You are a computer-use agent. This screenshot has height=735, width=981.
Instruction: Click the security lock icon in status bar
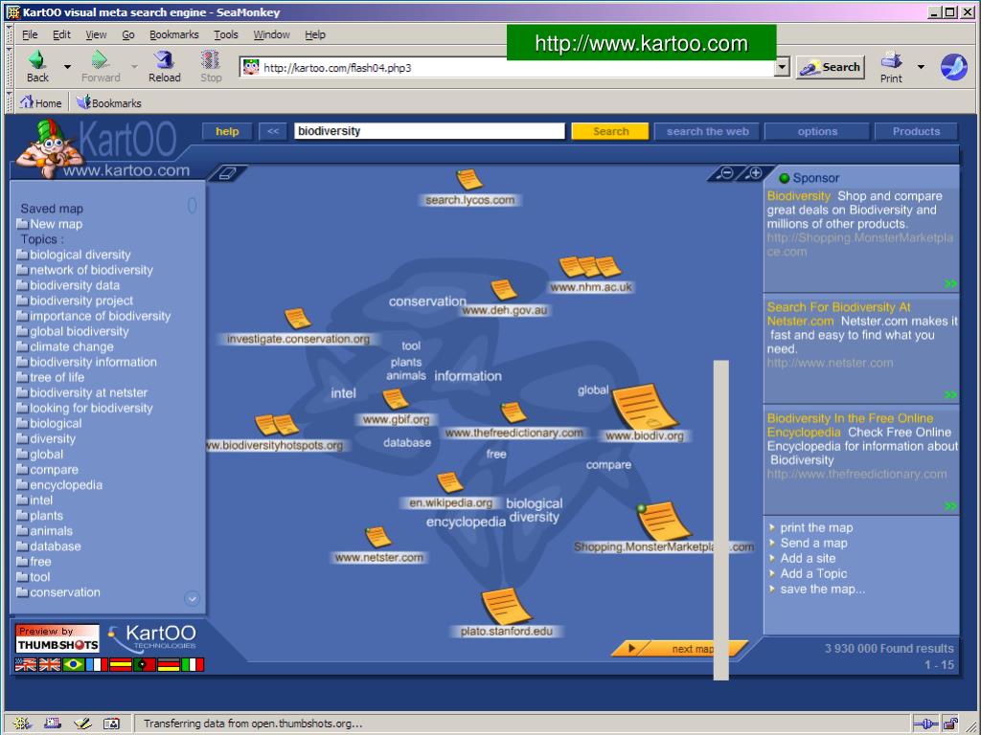pyautogui.click(x=950, y=724)
